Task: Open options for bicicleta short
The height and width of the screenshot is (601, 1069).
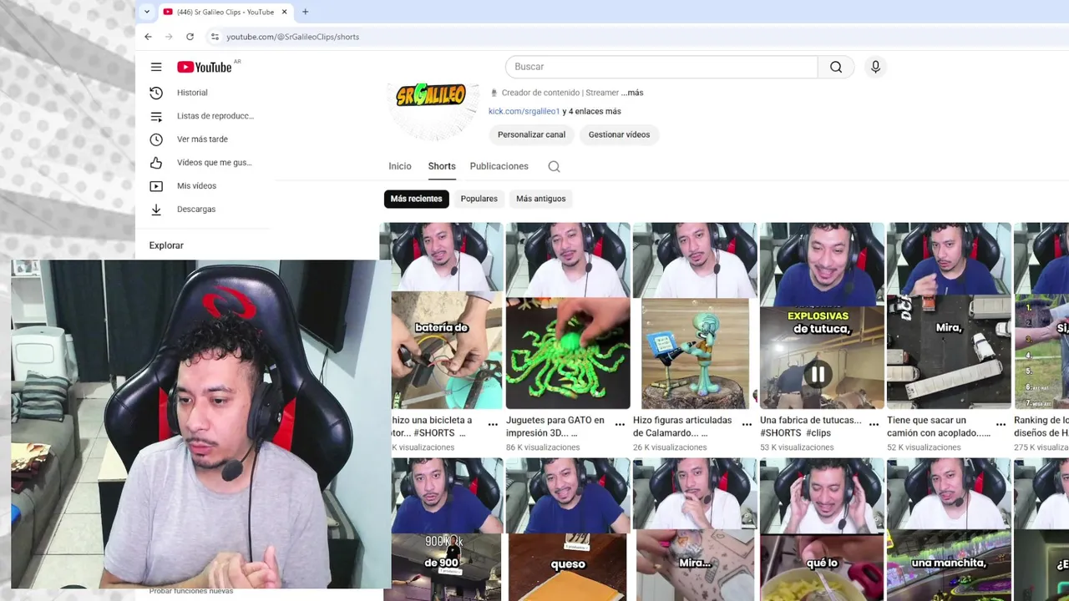Action: point(493,425)
